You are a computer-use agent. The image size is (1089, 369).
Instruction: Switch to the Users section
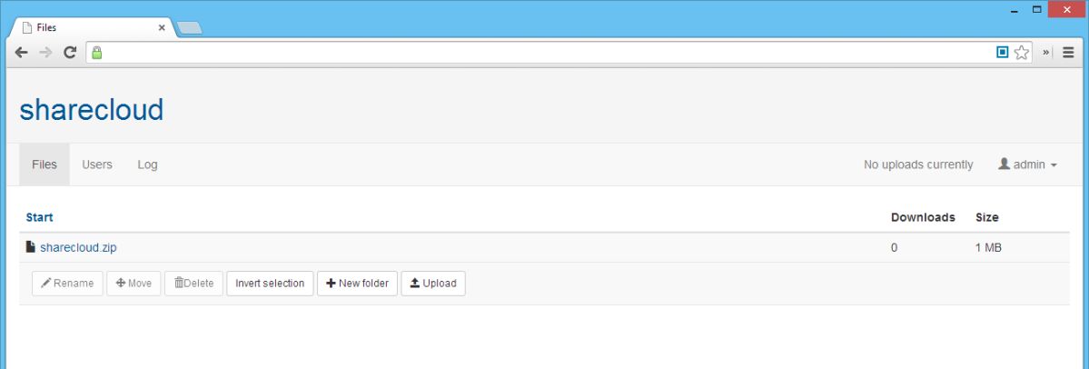pos(97,165)
